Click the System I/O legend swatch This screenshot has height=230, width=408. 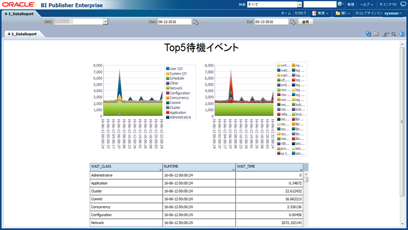[168, 74]
